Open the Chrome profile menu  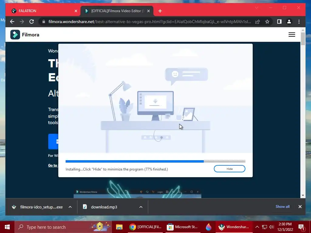[289, 22]
